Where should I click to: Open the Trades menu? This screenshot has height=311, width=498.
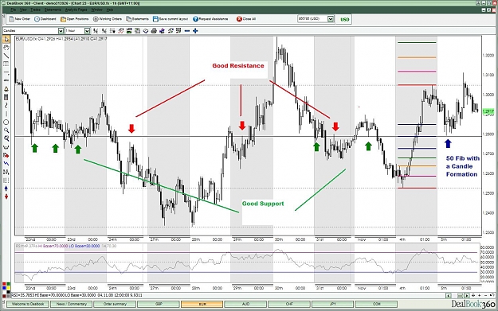coord(35,10)
